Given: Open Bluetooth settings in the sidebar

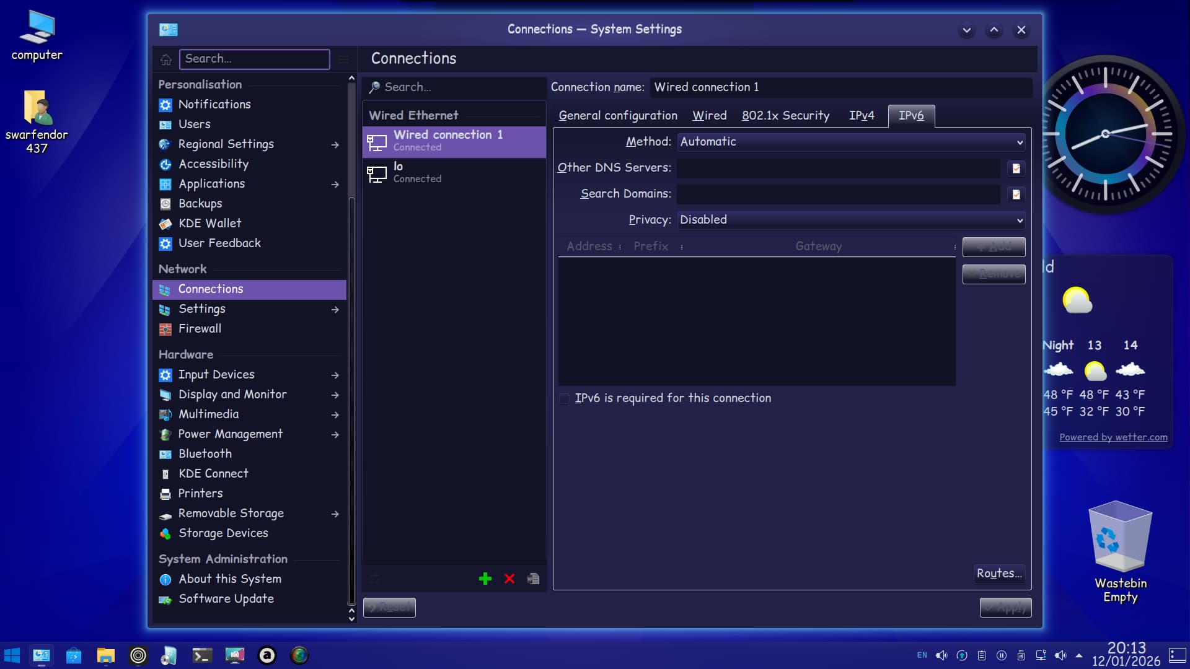Looking at the screenshot, I should pos(205,454).
